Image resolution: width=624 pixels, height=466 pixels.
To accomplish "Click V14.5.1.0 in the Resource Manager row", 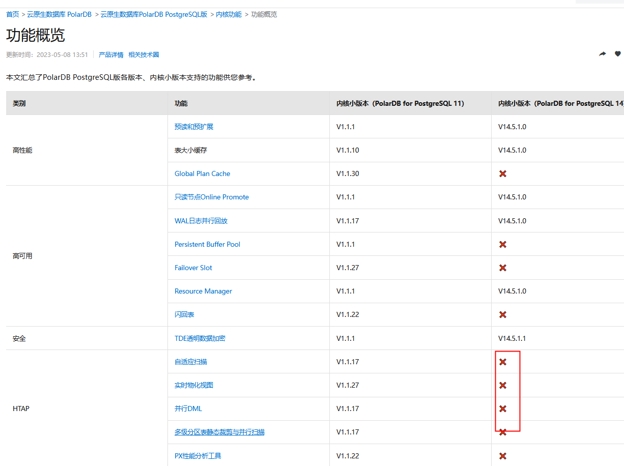I will click(x=512, y=291).
